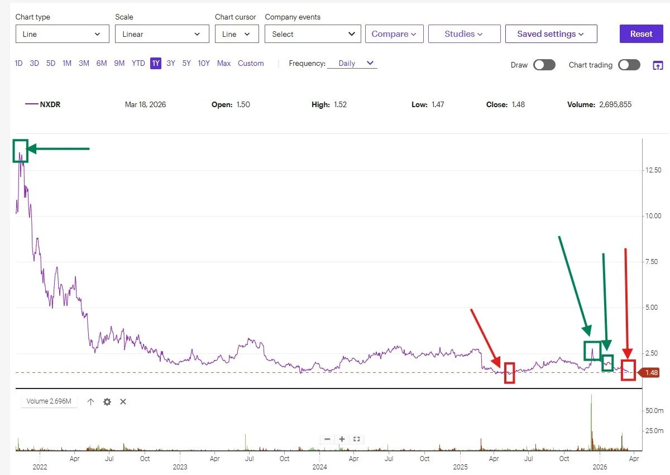Expand chart to fullscreen with the expand icon
The height and width of the screenshot is (475, 670).
click(356, 439)
